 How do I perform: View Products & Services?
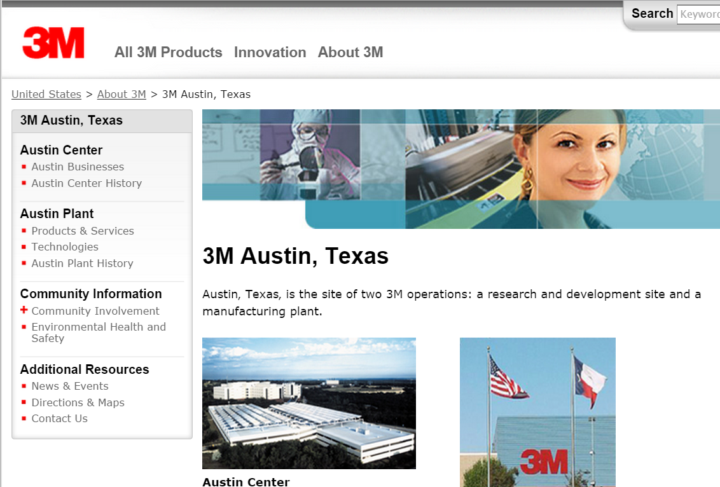point(83,231)
